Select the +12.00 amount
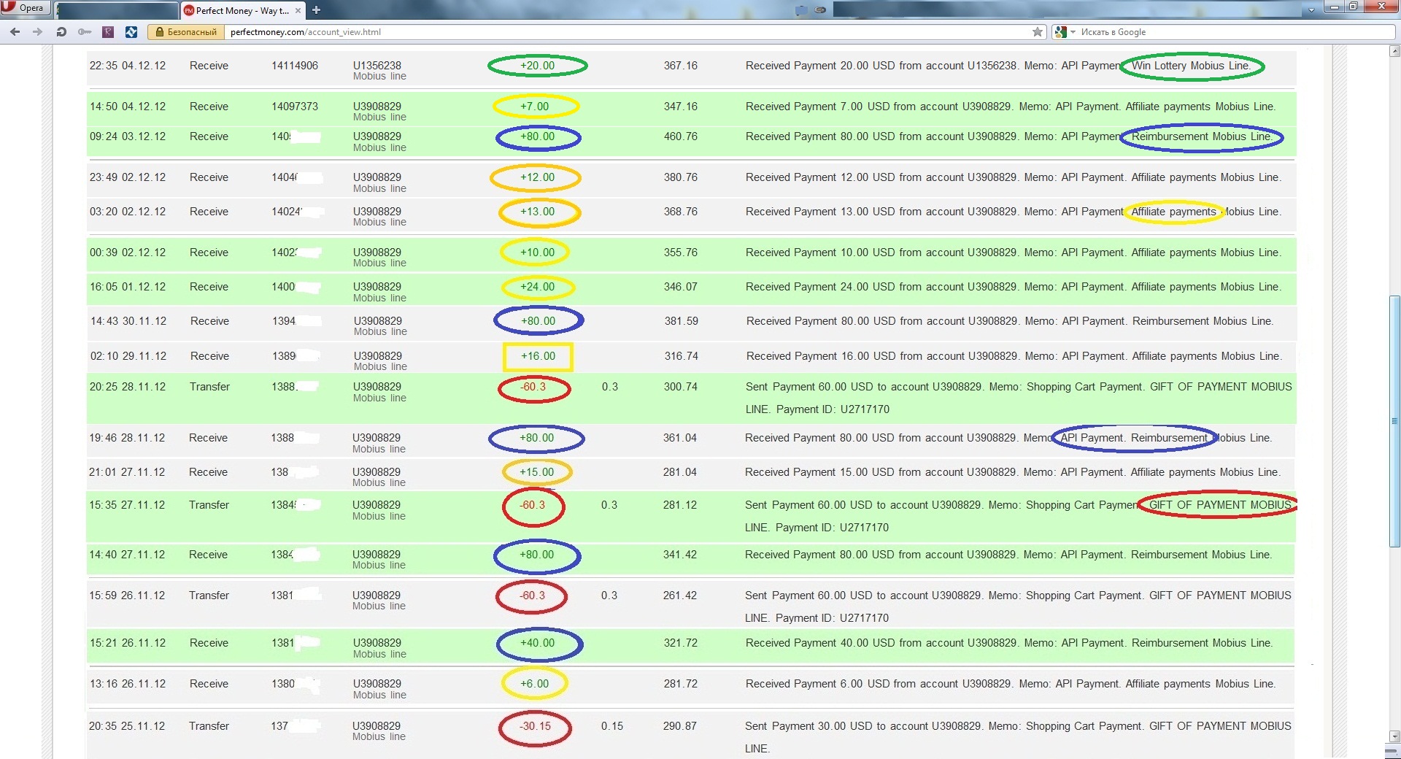 point(537,177)
